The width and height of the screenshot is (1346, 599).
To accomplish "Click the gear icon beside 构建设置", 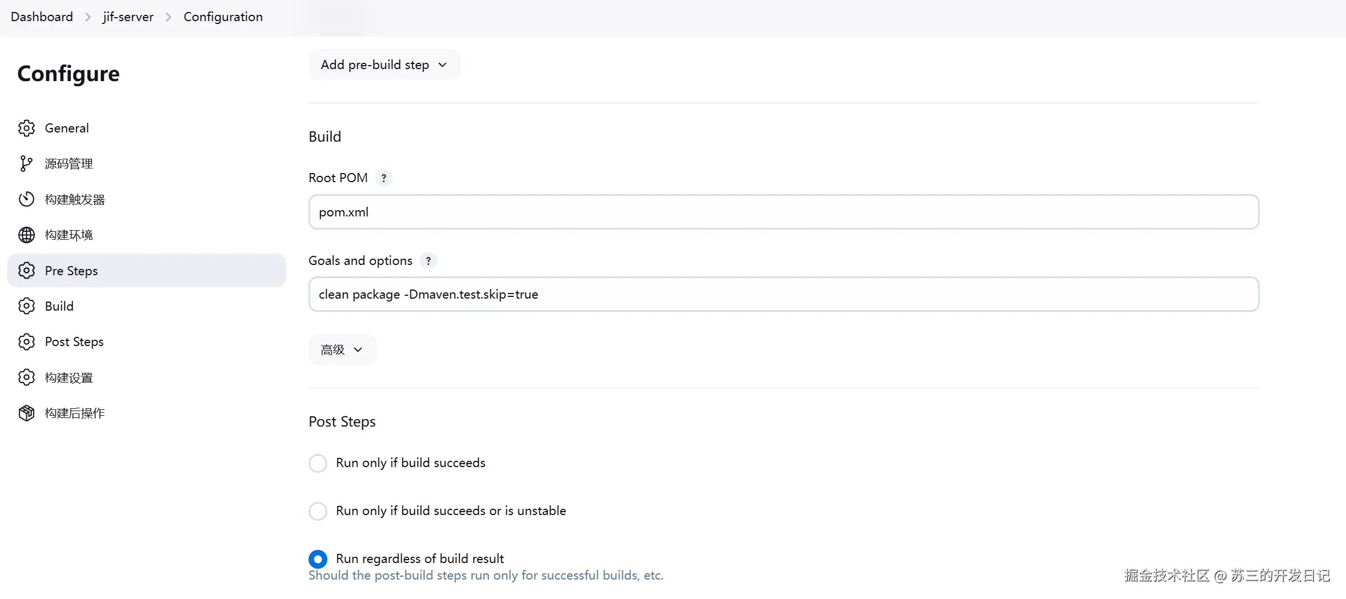I will (x=26, y=377).
